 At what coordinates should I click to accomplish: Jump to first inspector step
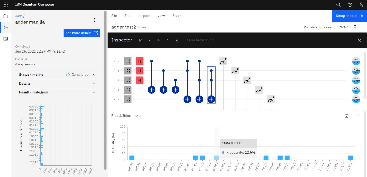tap(140, 40)
